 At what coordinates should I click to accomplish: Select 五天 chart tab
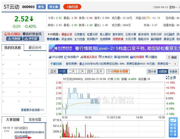[99, 71]
